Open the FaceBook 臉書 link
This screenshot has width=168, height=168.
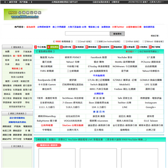click(99, 57)
